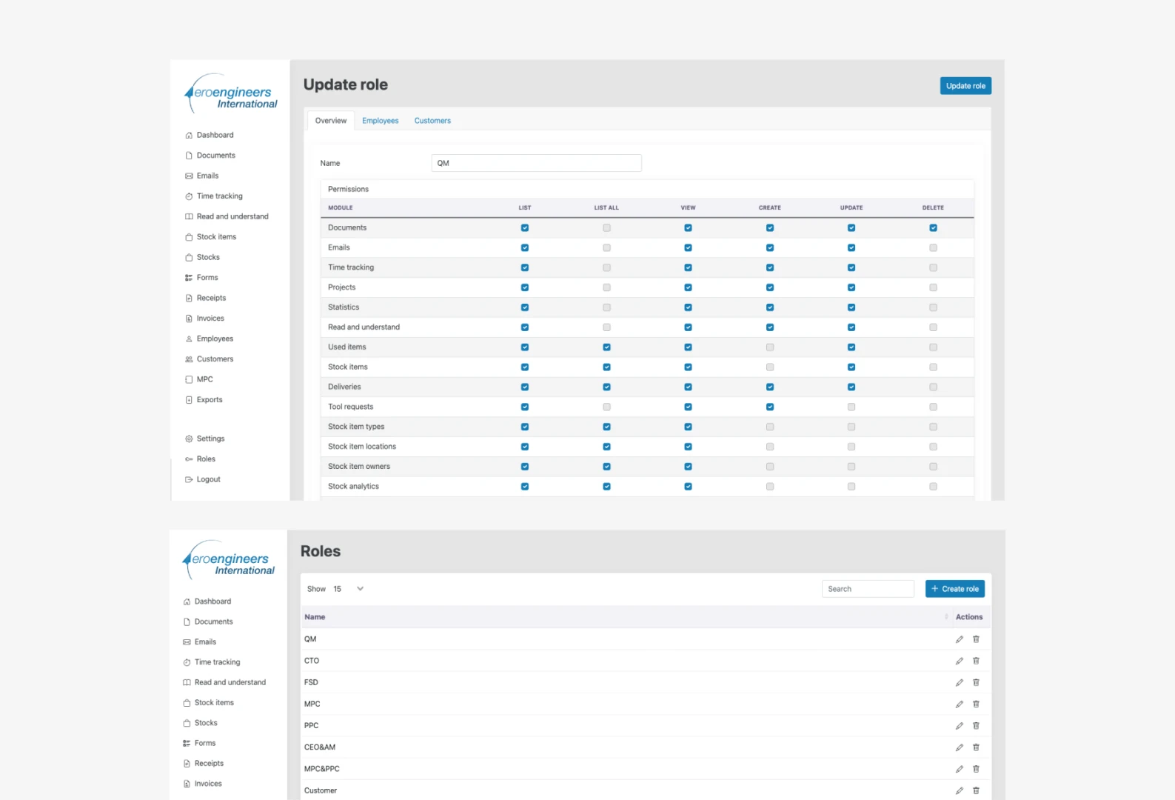The width and height of the screenshot is (1175, 800).
Task: Click the edit pencil icon for FSD role
Action: click(x=959, y=682)
